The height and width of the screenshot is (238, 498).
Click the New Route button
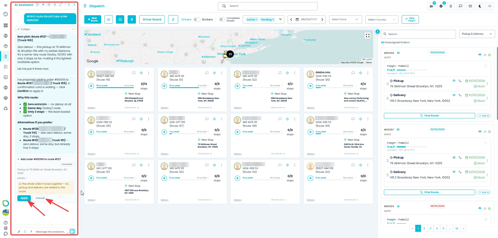[93, 19]
